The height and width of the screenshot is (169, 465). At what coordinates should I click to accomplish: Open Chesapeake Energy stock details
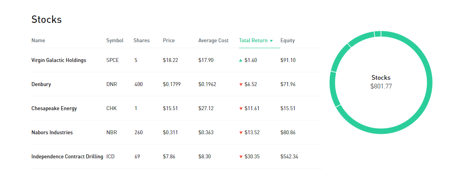54,109
